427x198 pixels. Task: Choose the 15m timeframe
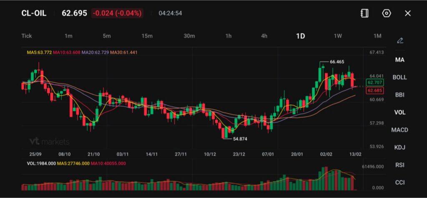[147, 36]
